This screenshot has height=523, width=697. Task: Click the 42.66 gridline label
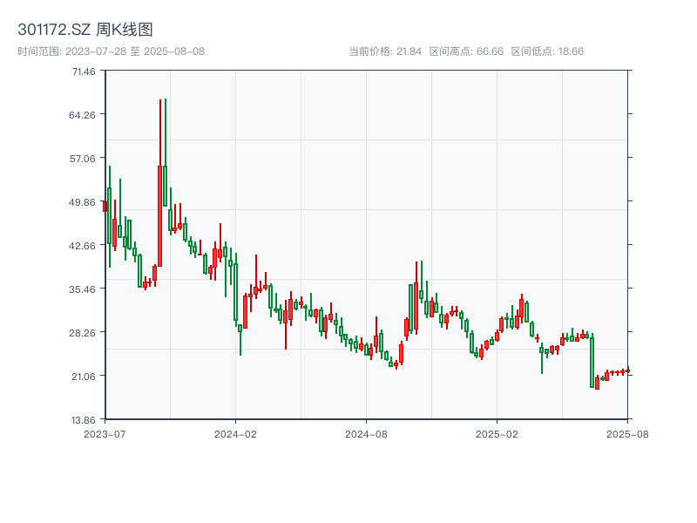84,246
